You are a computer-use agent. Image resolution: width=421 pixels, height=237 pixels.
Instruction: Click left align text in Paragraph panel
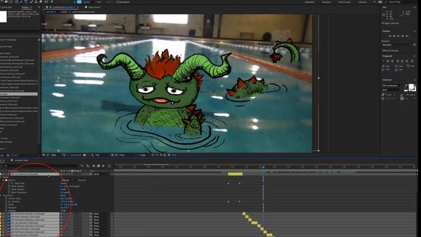[384, 61]
